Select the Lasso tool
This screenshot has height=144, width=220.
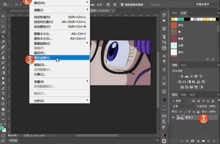[3, 26]
